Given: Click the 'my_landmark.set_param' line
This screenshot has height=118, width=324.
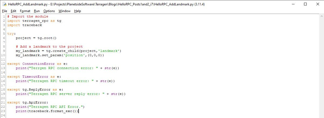Looking at the screenshot, I should tap(60, 55).
